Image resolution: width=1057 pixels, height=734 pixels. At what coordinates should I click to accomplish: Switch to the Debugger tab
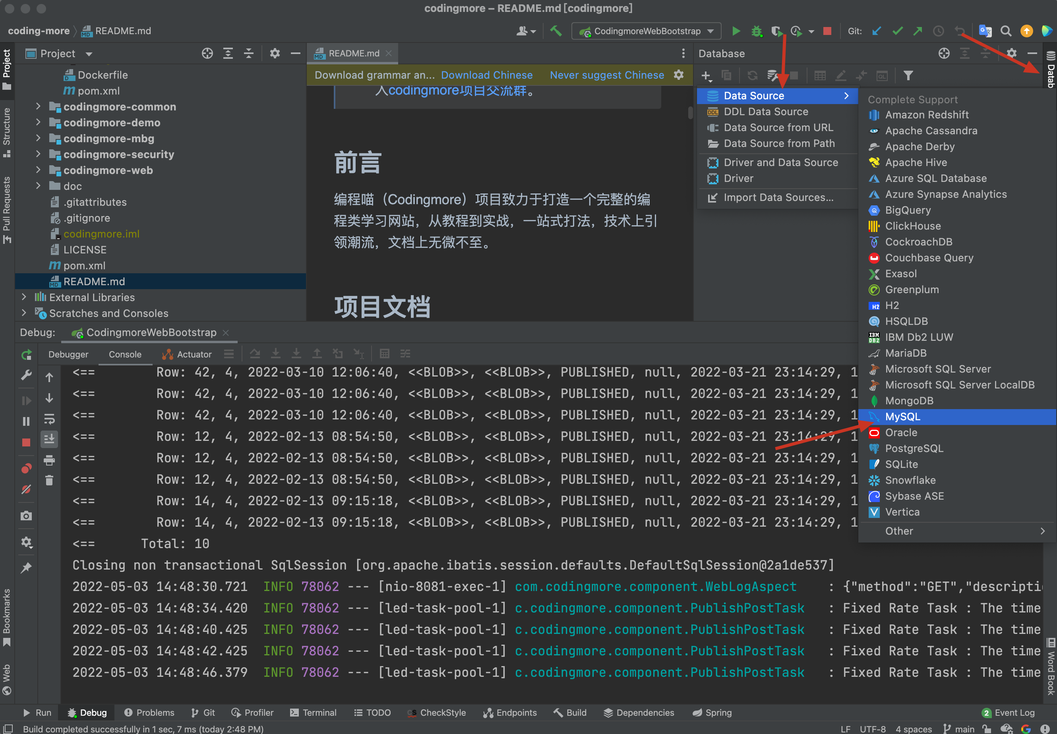click(x=68, y=354)
